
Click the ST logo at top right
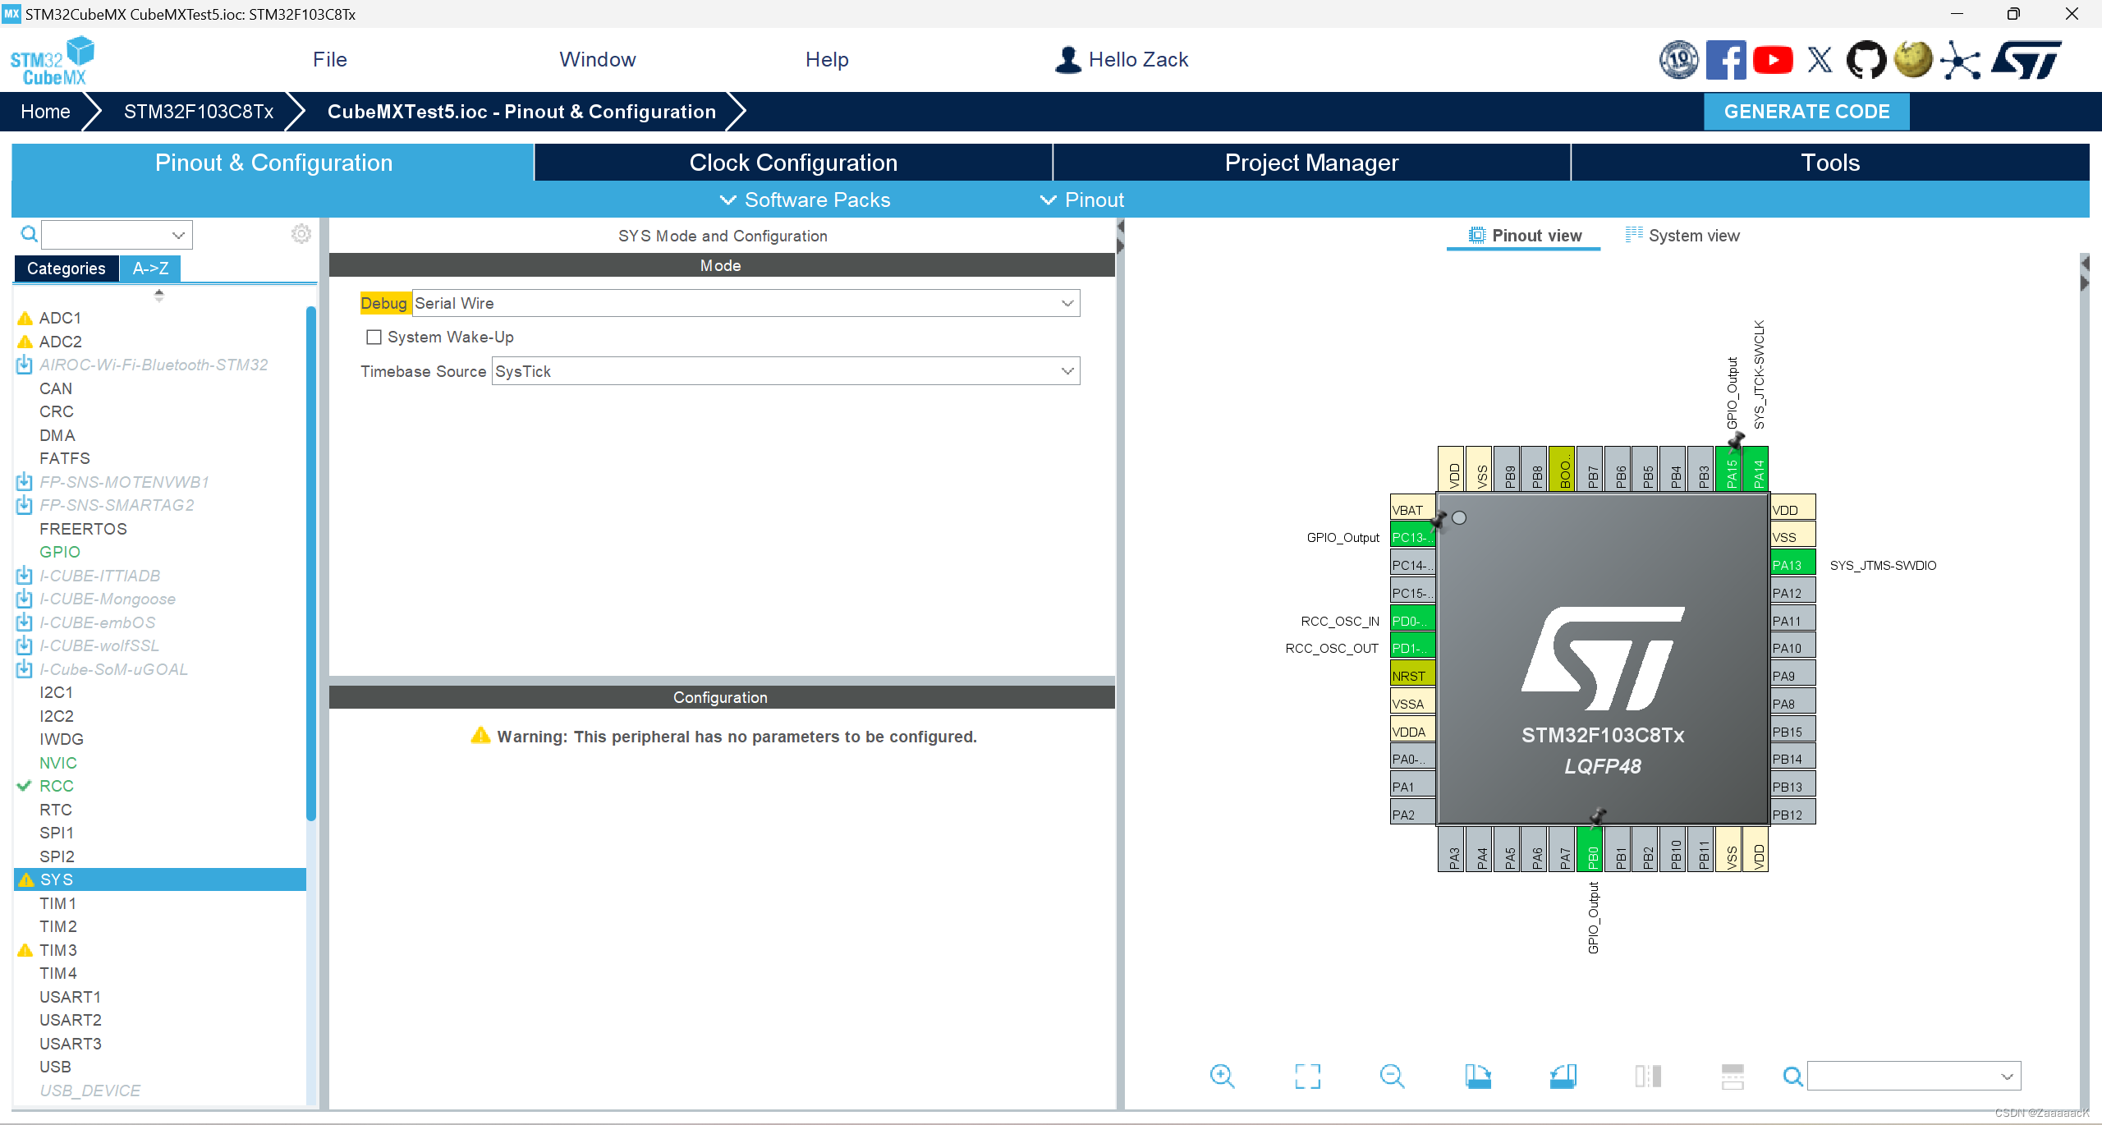[2026, 60]
